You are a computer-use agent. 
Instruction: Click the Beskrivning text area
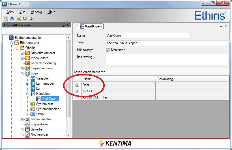(167, 60)
